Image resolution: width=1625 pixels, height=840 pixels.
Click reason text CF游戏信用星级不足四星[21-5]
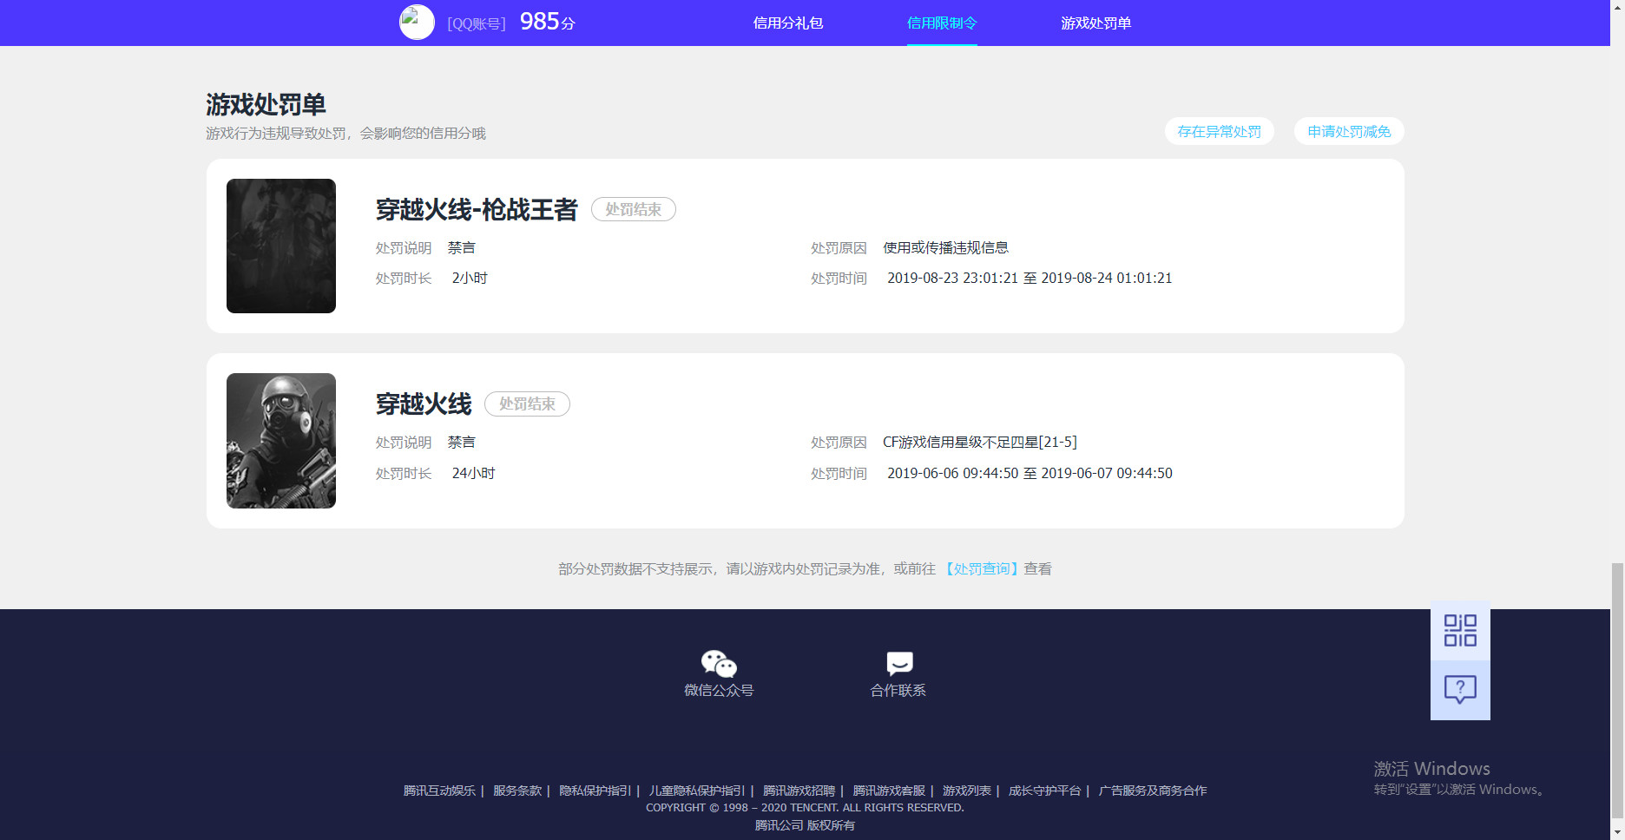point(980,443)
